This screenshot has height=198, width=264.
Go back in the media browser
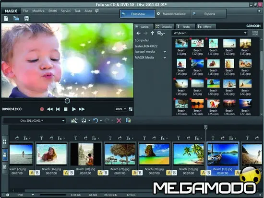pos(139,33)
